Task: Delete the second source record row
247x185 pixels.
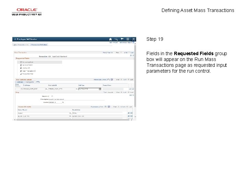Action: point(131,116)
